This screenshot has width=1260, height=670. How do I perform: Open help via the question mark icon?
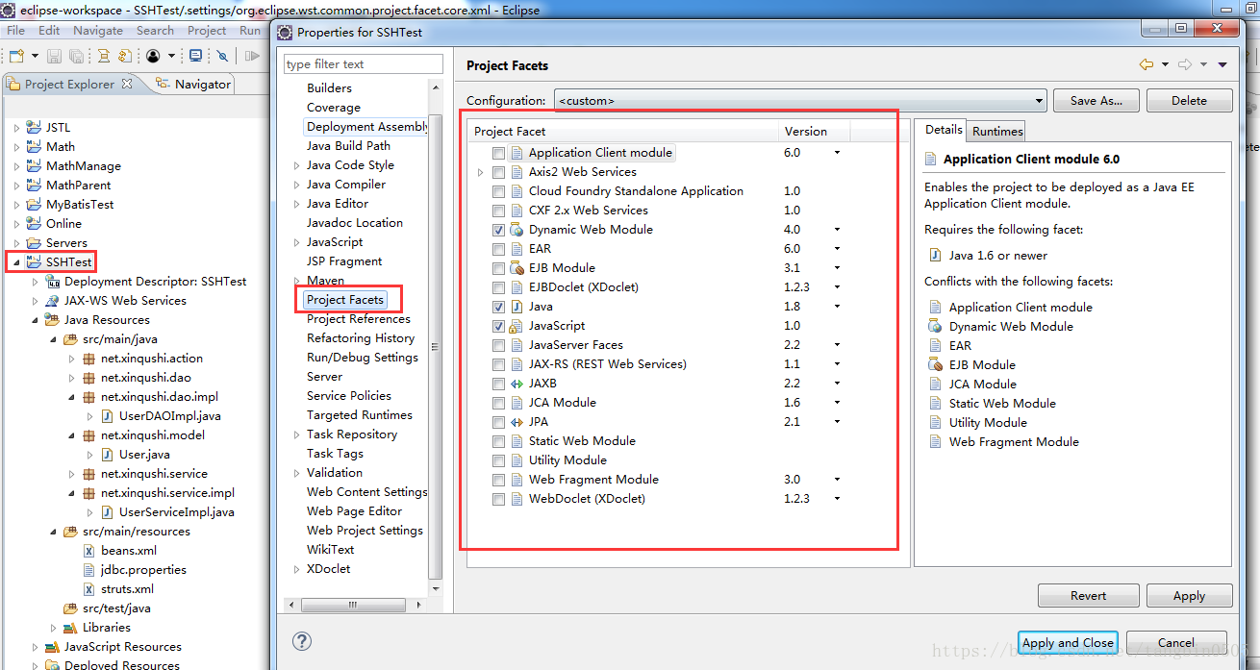(x=301, y=641)
